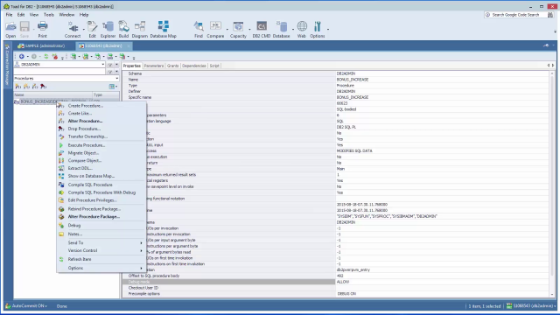This screenshot has width=560, height=315.
Task: Launch the Build query tool
Action: [x=123, y=29]
